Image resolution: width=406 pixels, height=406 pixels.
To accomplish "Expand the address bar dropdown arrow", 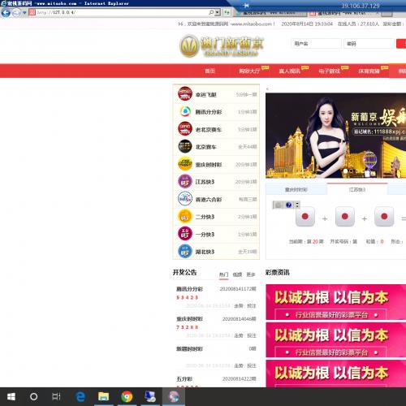I will click(218, 12).
